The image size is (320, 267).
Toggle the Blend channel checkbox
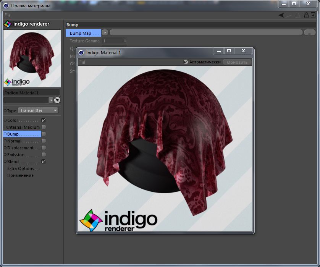click(44, 162)
